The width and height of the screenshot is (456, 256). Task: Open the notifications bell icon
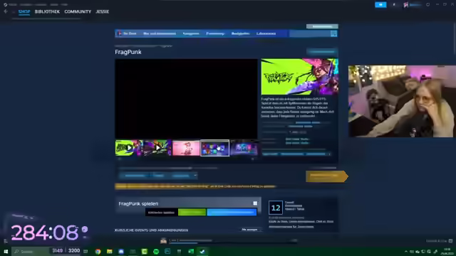coord(394,5)
